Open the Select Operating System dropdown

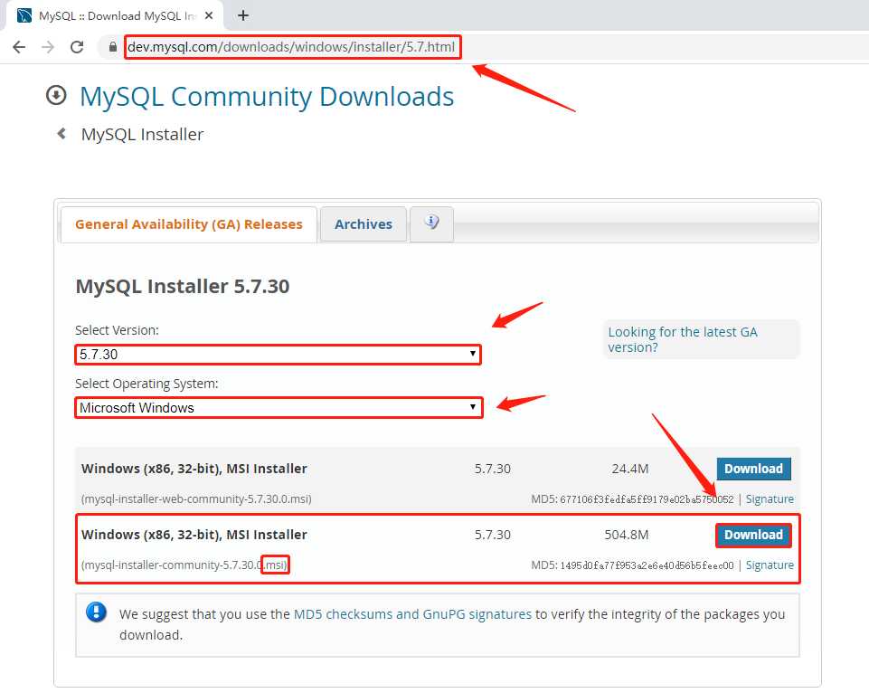coord(279,407)
